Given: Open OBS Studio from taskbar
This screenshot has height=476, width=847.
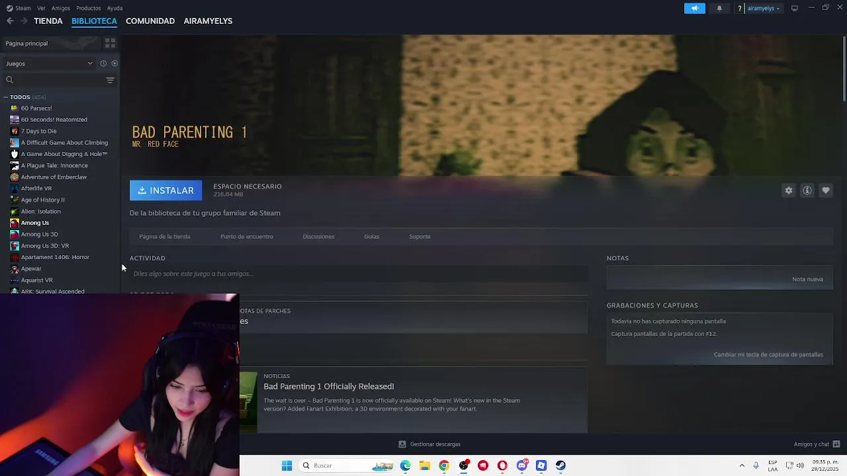Looking at the screenshot, I should (x=463, y=465).
